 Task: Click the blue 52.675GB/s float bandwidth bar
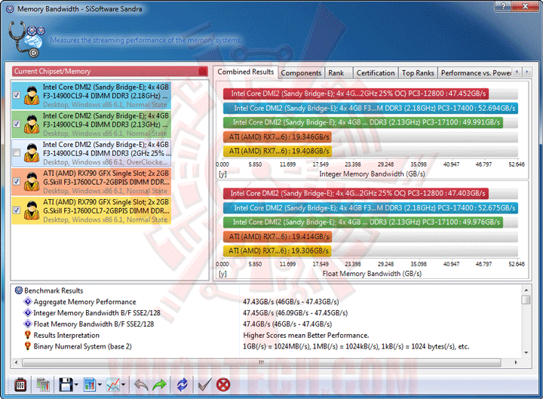[370, 208]
